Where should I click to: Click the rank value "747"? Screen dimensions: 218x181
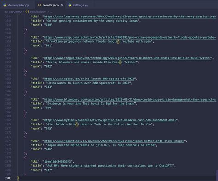[x=48, y=170]
